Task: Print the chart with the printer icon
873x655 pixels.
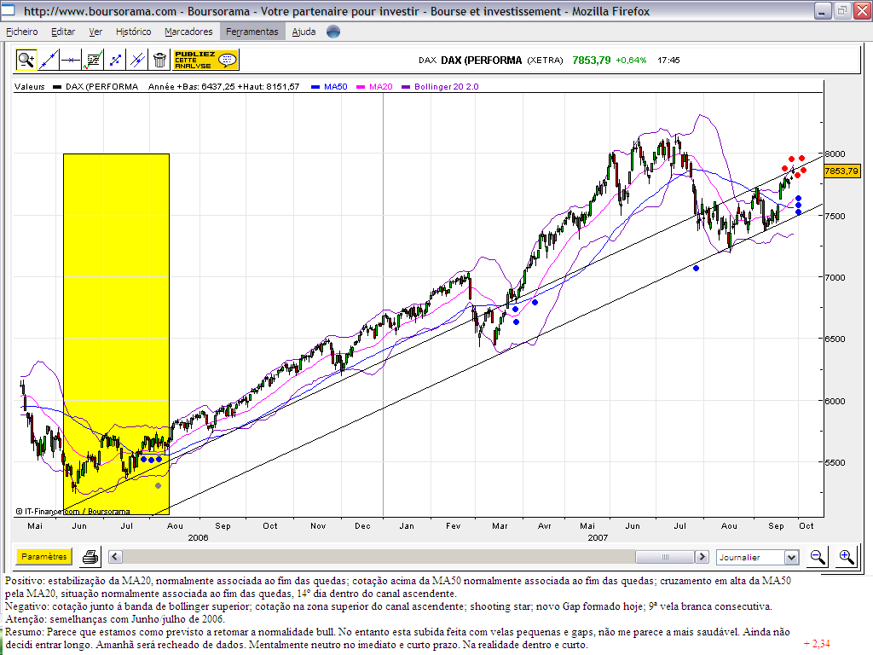Action: click(90, 556)
